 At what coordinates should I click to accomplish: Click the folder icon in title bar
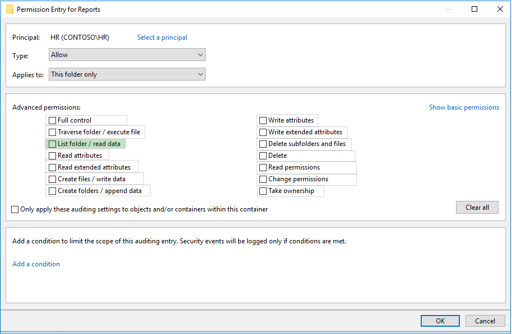10,9
